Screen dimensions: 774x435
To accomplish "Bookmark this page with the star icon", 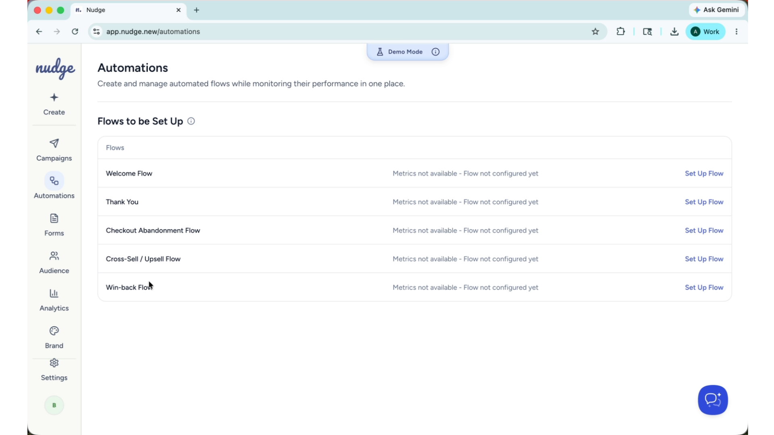I will click(595, 31).
